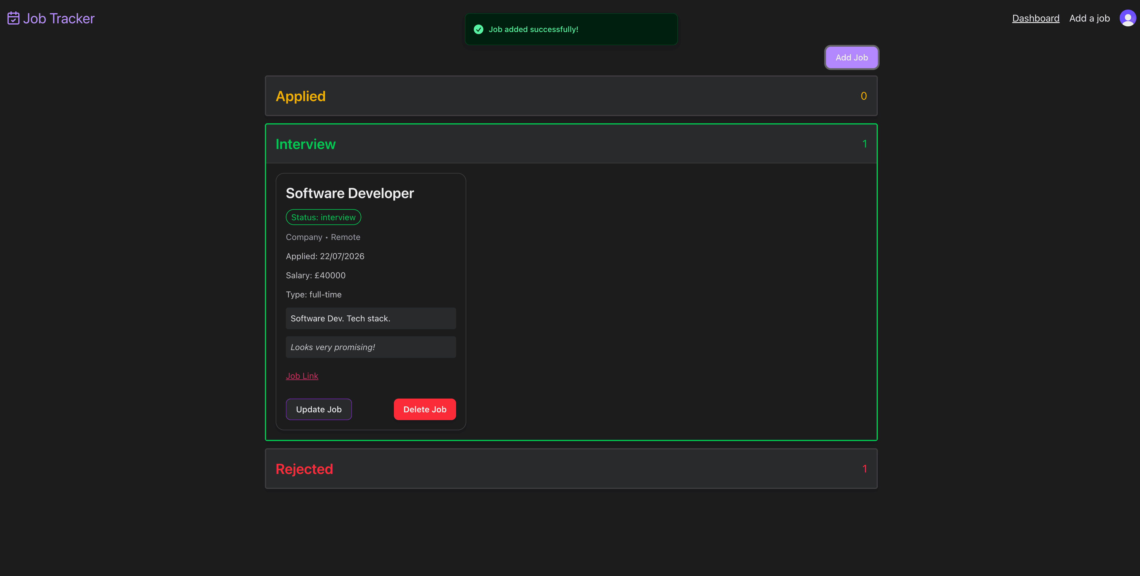Click the Job Tracker calendar logo icon
Screen dimensions: 1140x576
tap(13, 18)
